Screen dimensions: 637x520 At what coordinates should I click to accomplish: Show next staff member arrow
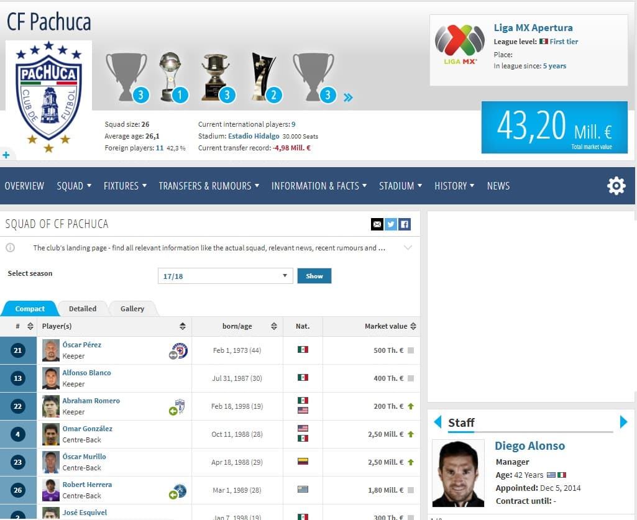click(x=623, y=422)
